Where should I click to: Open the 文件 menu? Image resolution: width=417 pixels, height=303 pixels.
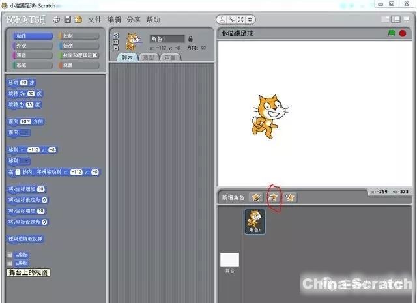pos(94,20)
